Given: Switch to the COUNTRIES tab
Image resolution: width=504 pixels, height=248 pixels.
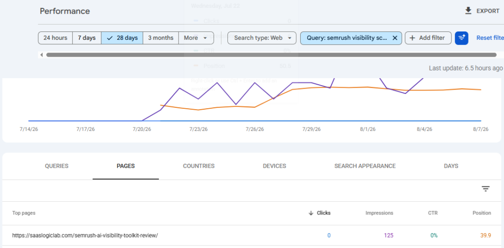Looking at the screenshot, I should 199,166.
